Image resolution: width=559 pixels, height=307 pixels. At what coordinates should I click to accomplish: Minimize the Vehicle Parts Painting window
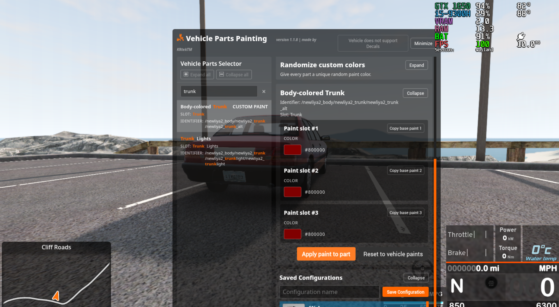coord(423,43)
